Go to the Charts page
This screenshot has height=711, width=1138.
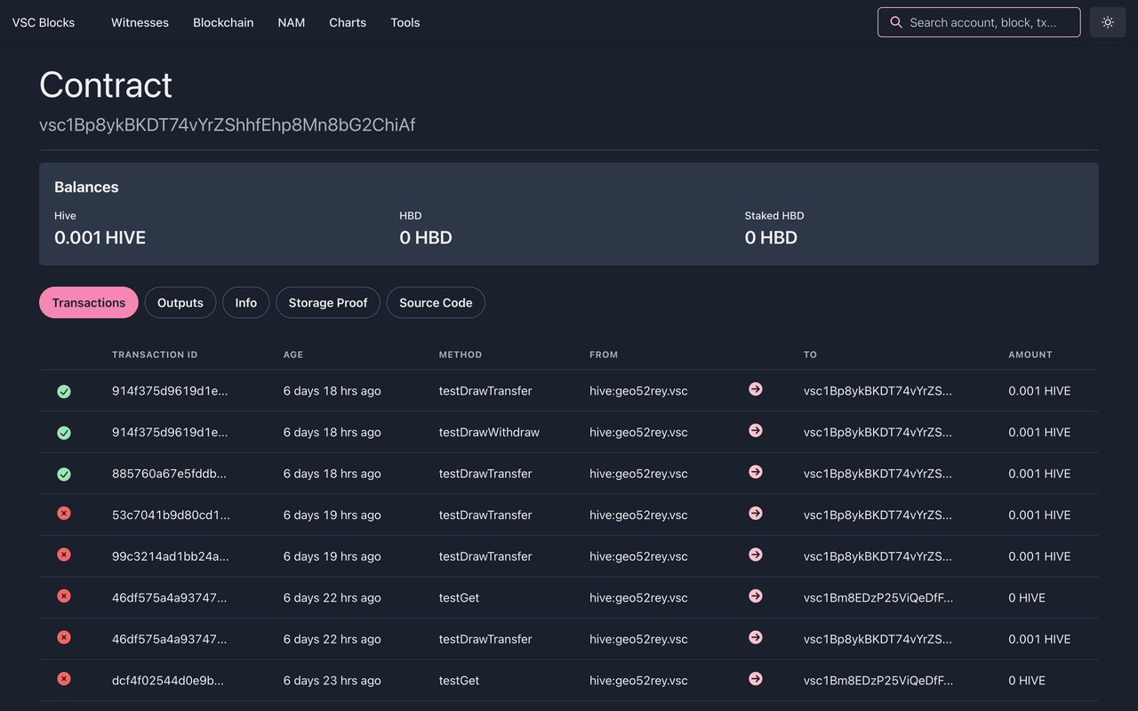coord(348,22)
